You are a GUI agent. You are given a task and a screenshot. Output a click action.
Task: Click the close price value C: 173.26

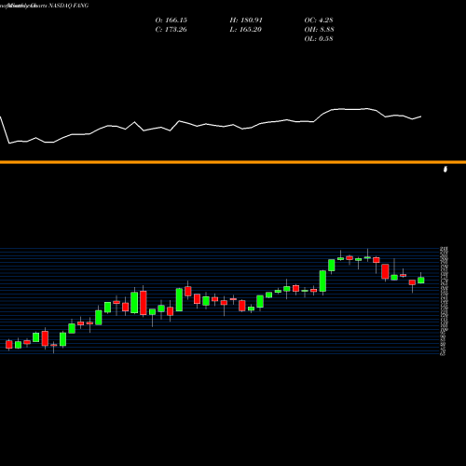pyautogui.click(x=171, y=30)
